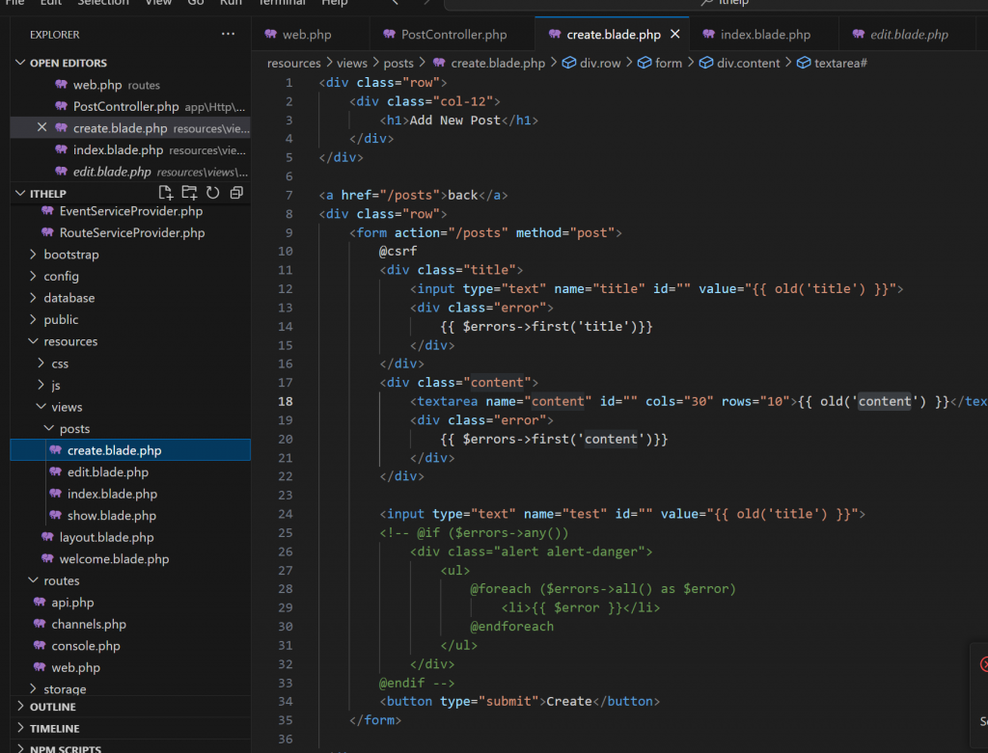The width and height of the screenshot is (988, 753).
Task: Open the Help menu
Action: (x=334, y=3)
